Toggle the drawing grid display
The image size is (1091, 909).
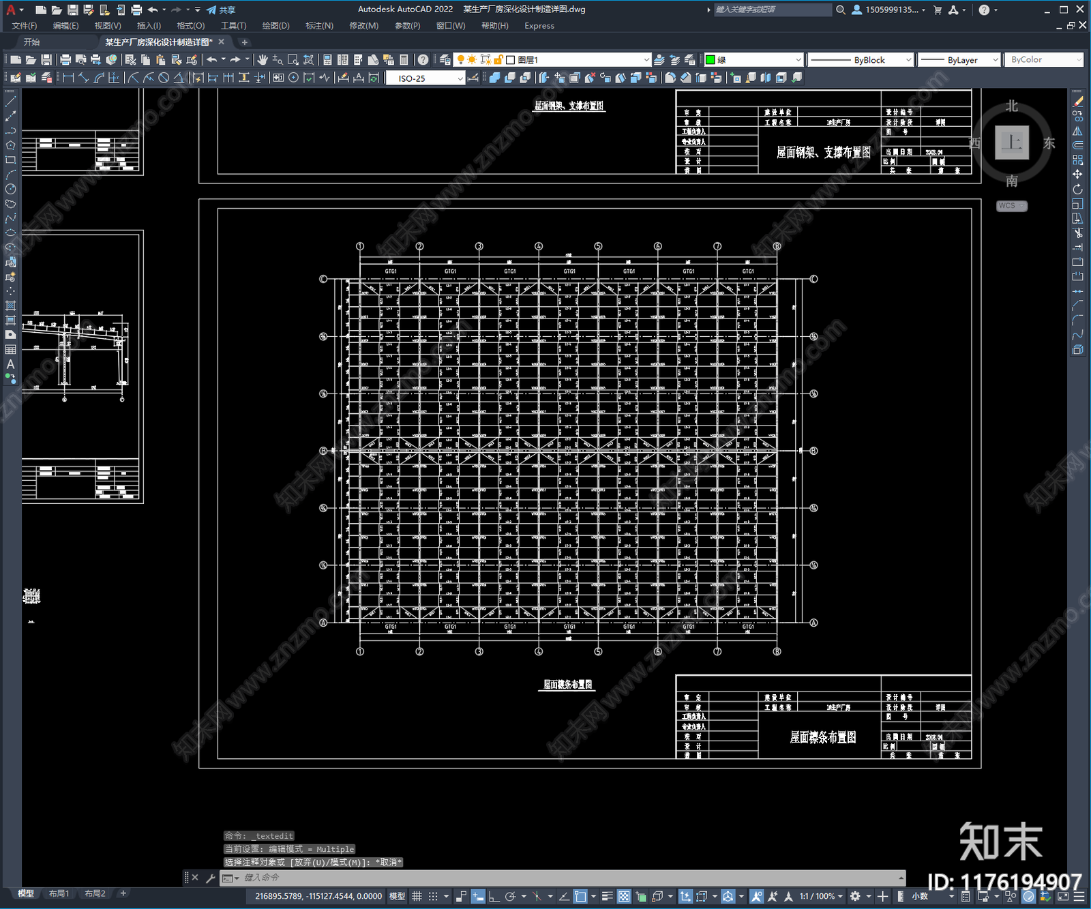[x=417, y=896]
